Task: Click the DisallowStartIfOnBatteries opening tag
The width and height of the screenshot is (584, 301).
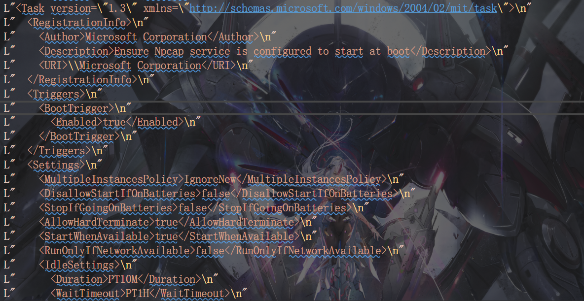Action: (117, 194)
